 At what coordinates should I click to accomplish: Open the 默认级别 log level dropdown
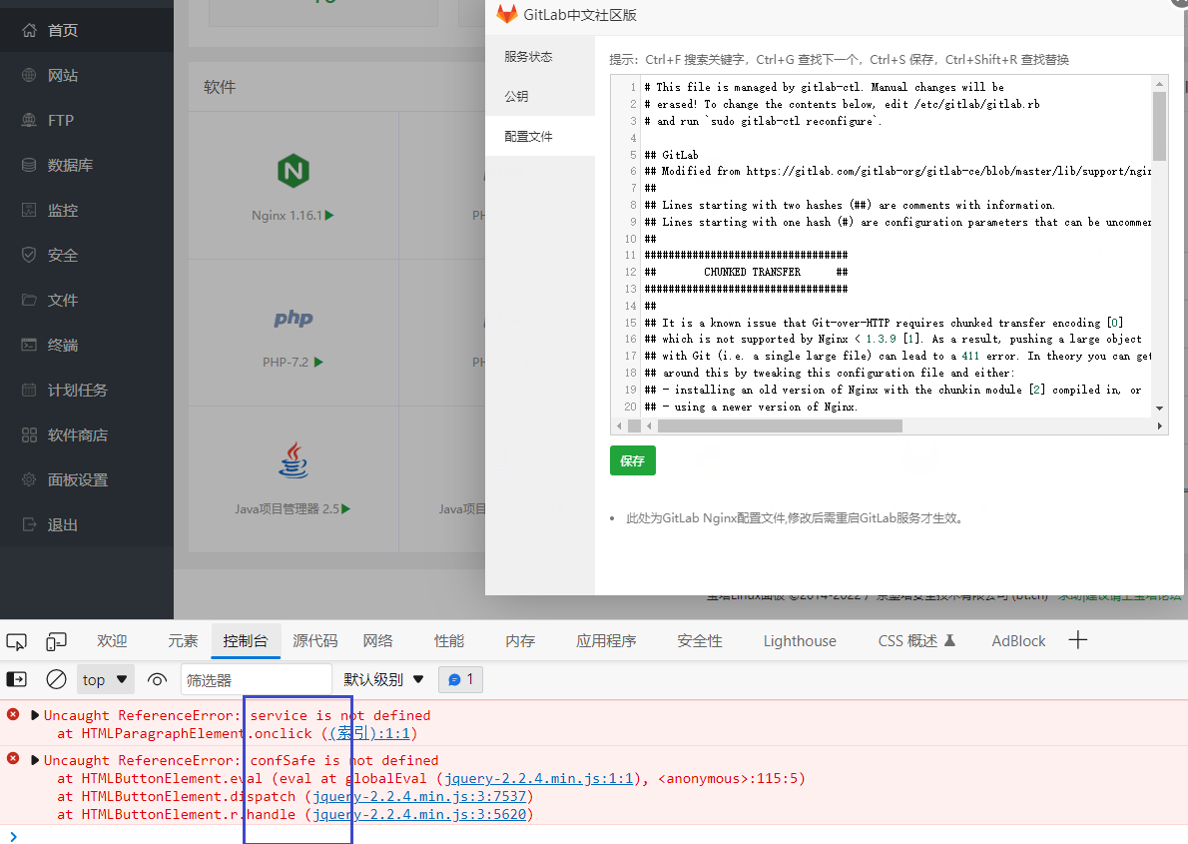pyautogui.click(x=383, y=679)
